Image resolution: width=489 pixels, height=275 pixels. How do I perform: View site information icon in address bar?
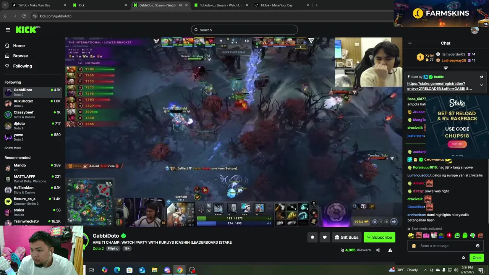point(35,16)
